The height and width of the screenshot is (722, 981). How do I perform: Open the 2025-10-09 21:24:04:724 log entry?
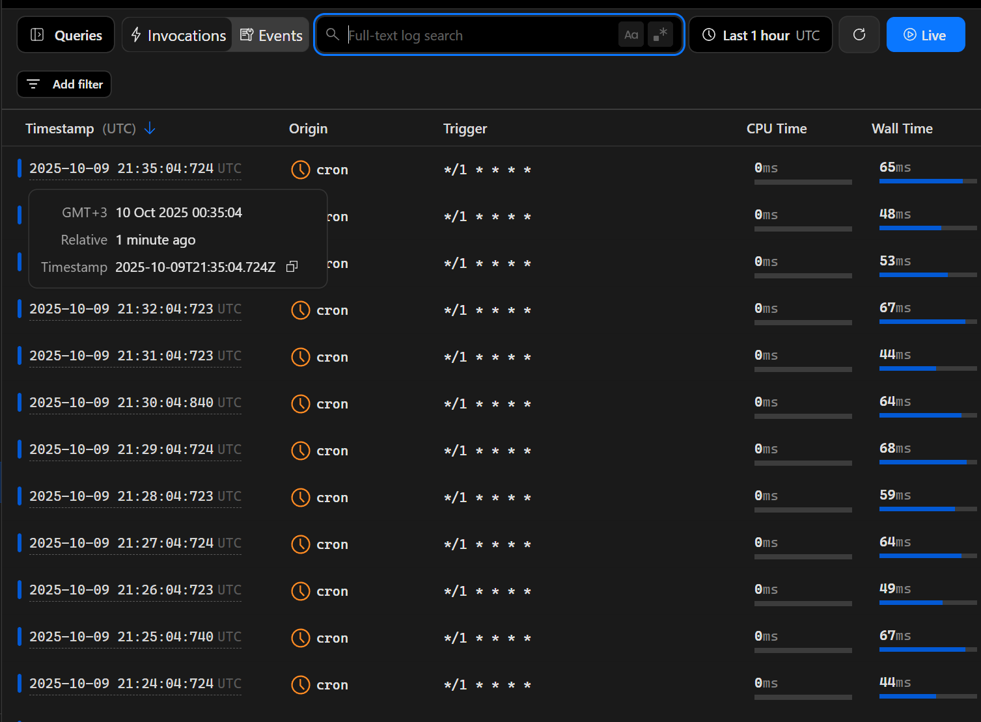coord(135,684)
